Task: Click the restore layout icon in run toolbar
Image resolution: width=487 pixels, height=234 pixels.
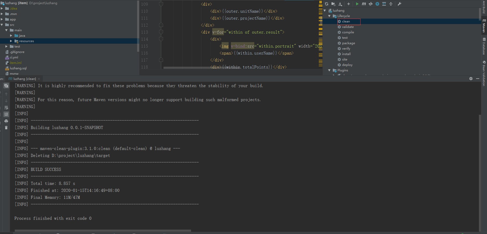Action: click(6, 86)
